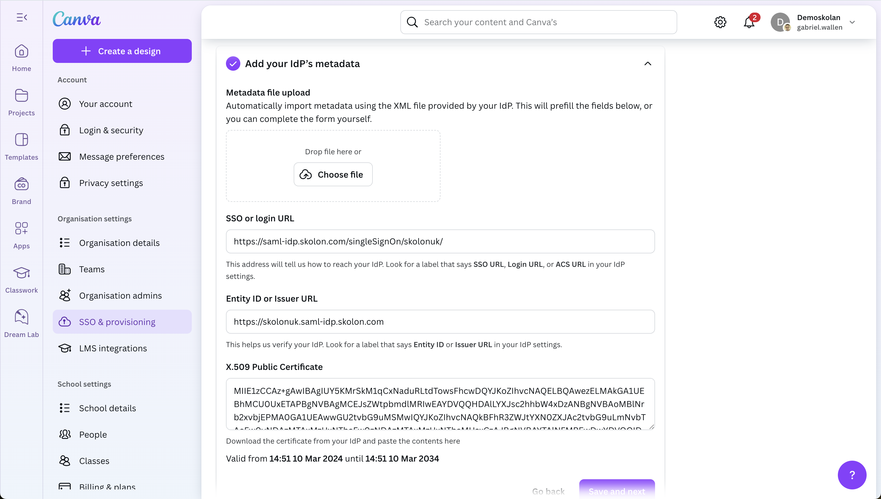Screen dimensions: 881x499
Task: Focus the Entity ID or Issuer URL field
Action: pos(440,322)
